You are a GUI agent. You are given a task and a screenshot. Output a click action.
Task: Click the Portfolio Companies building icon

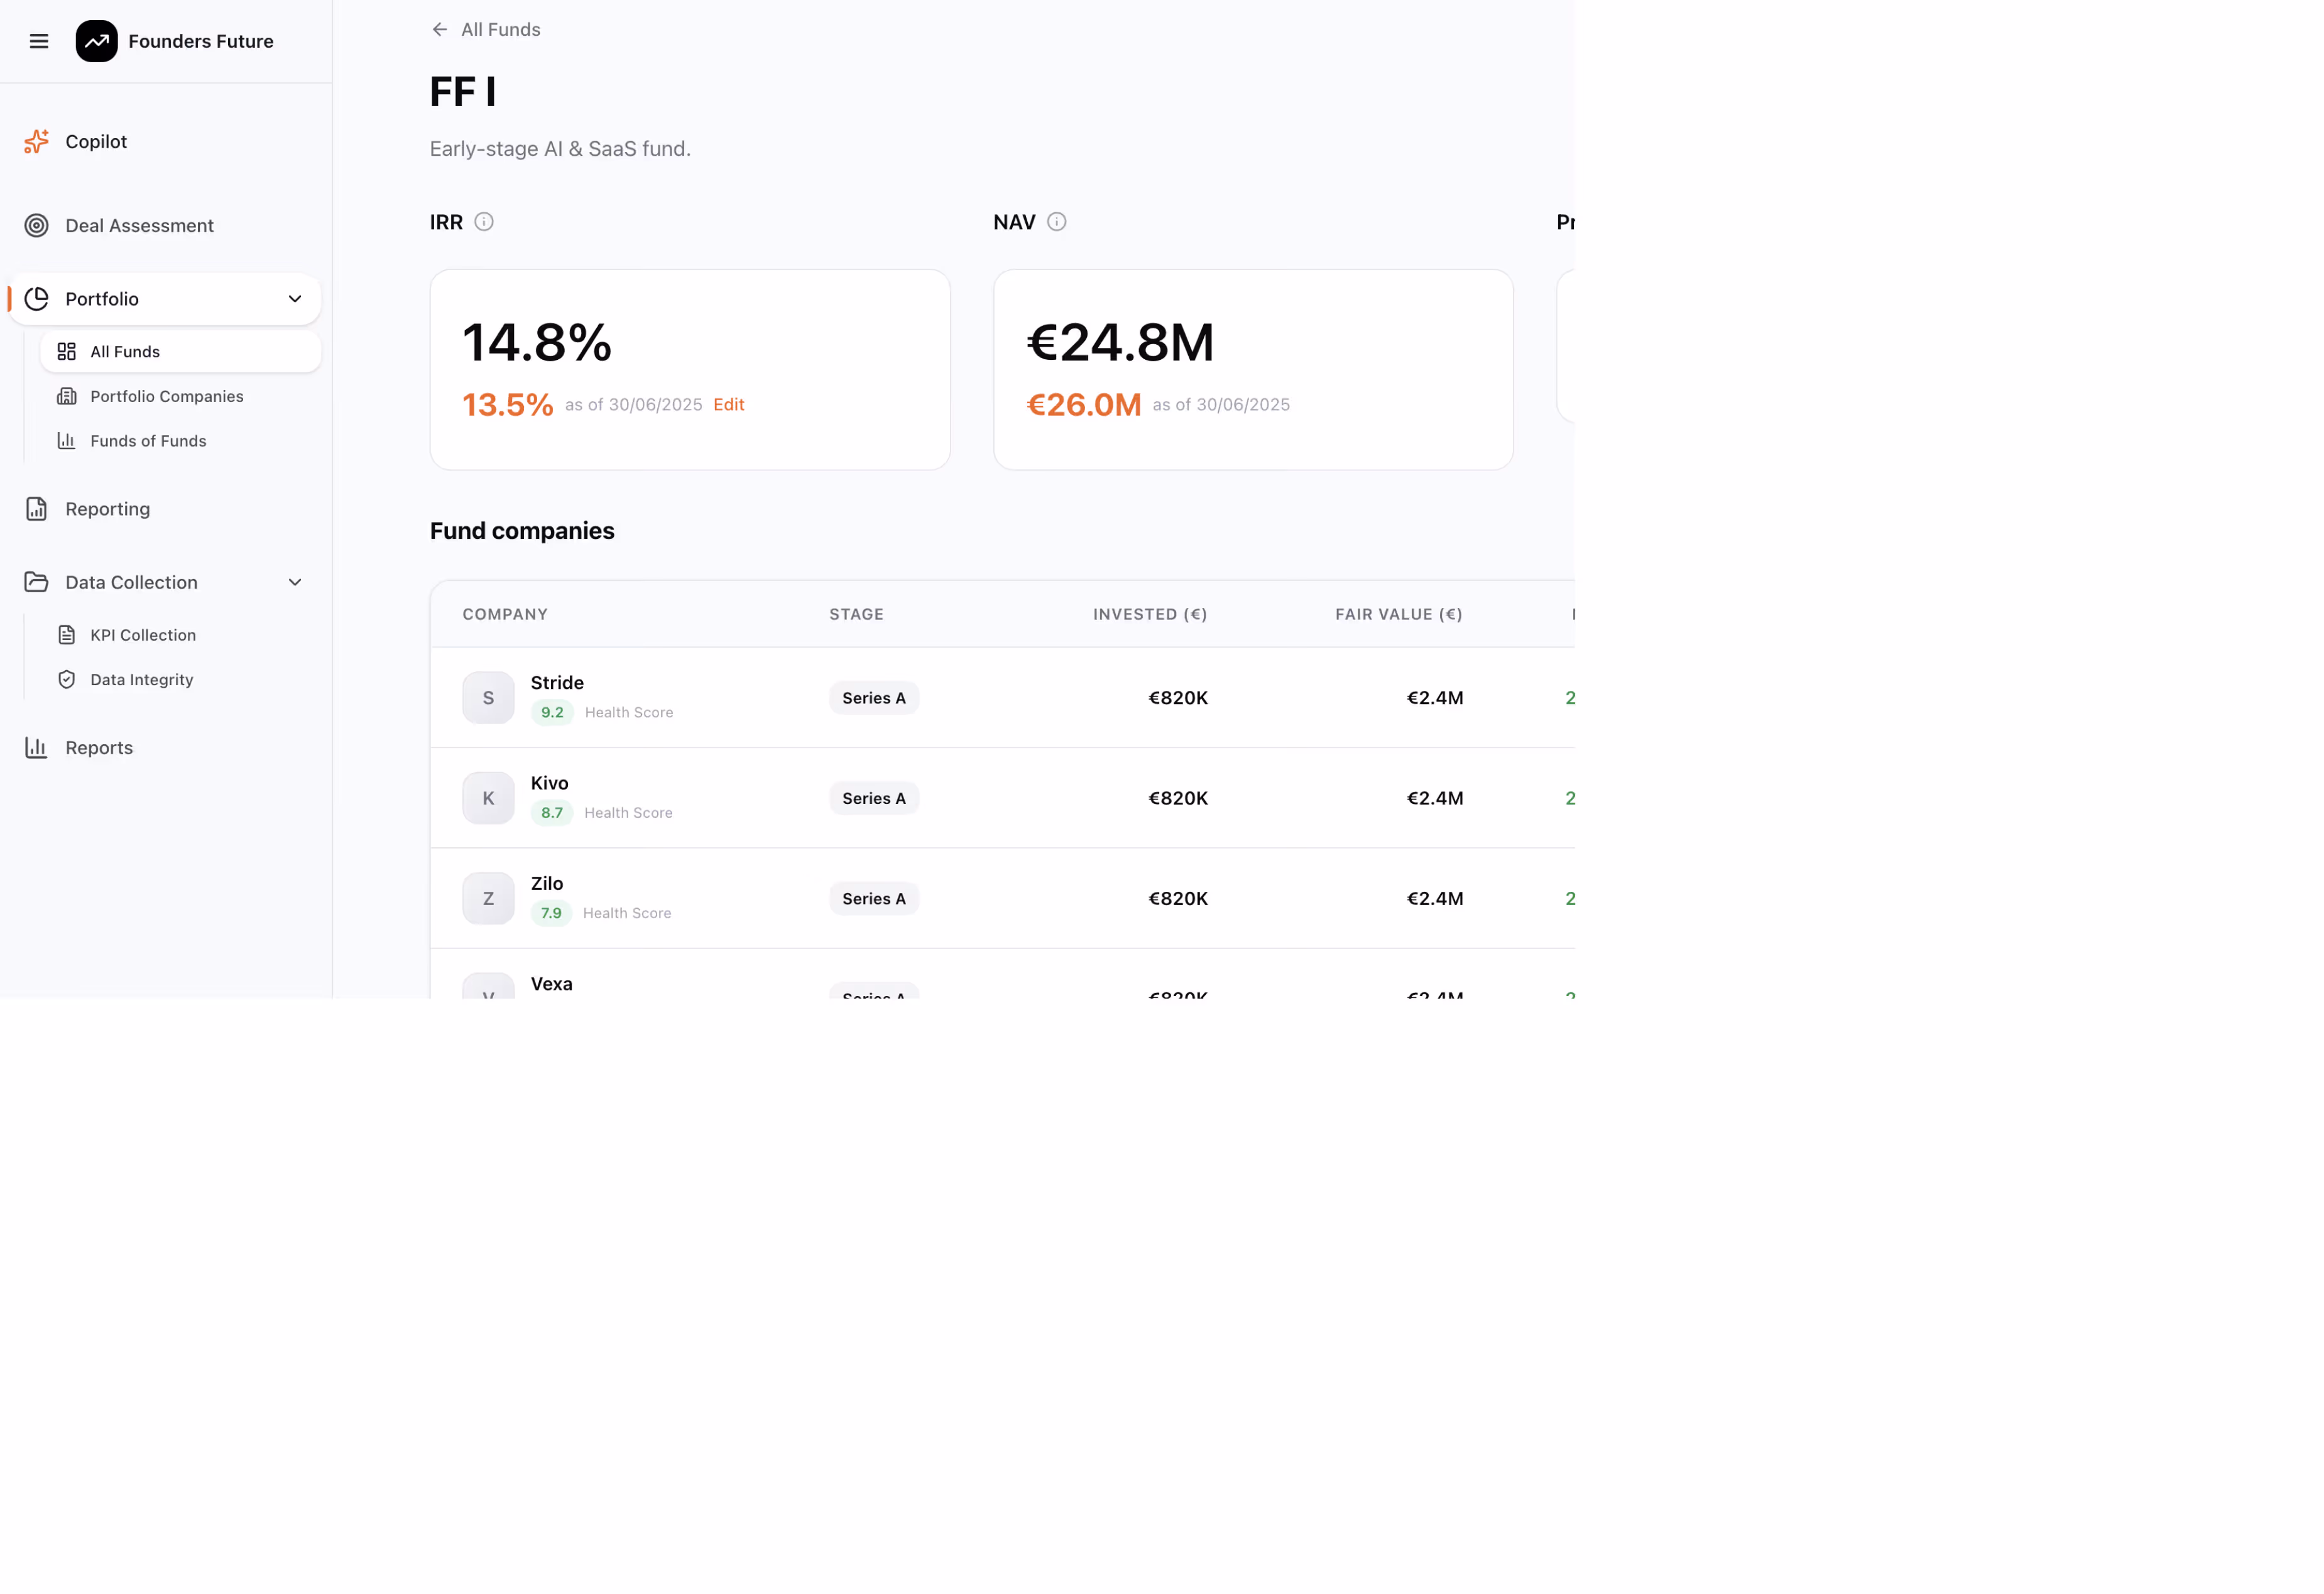pyautogui.click(x=66, y=396)
